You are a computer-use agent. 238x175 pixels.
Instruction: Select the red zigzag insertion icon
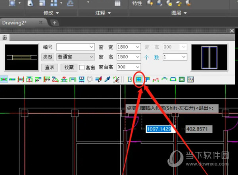coord(64,79)
